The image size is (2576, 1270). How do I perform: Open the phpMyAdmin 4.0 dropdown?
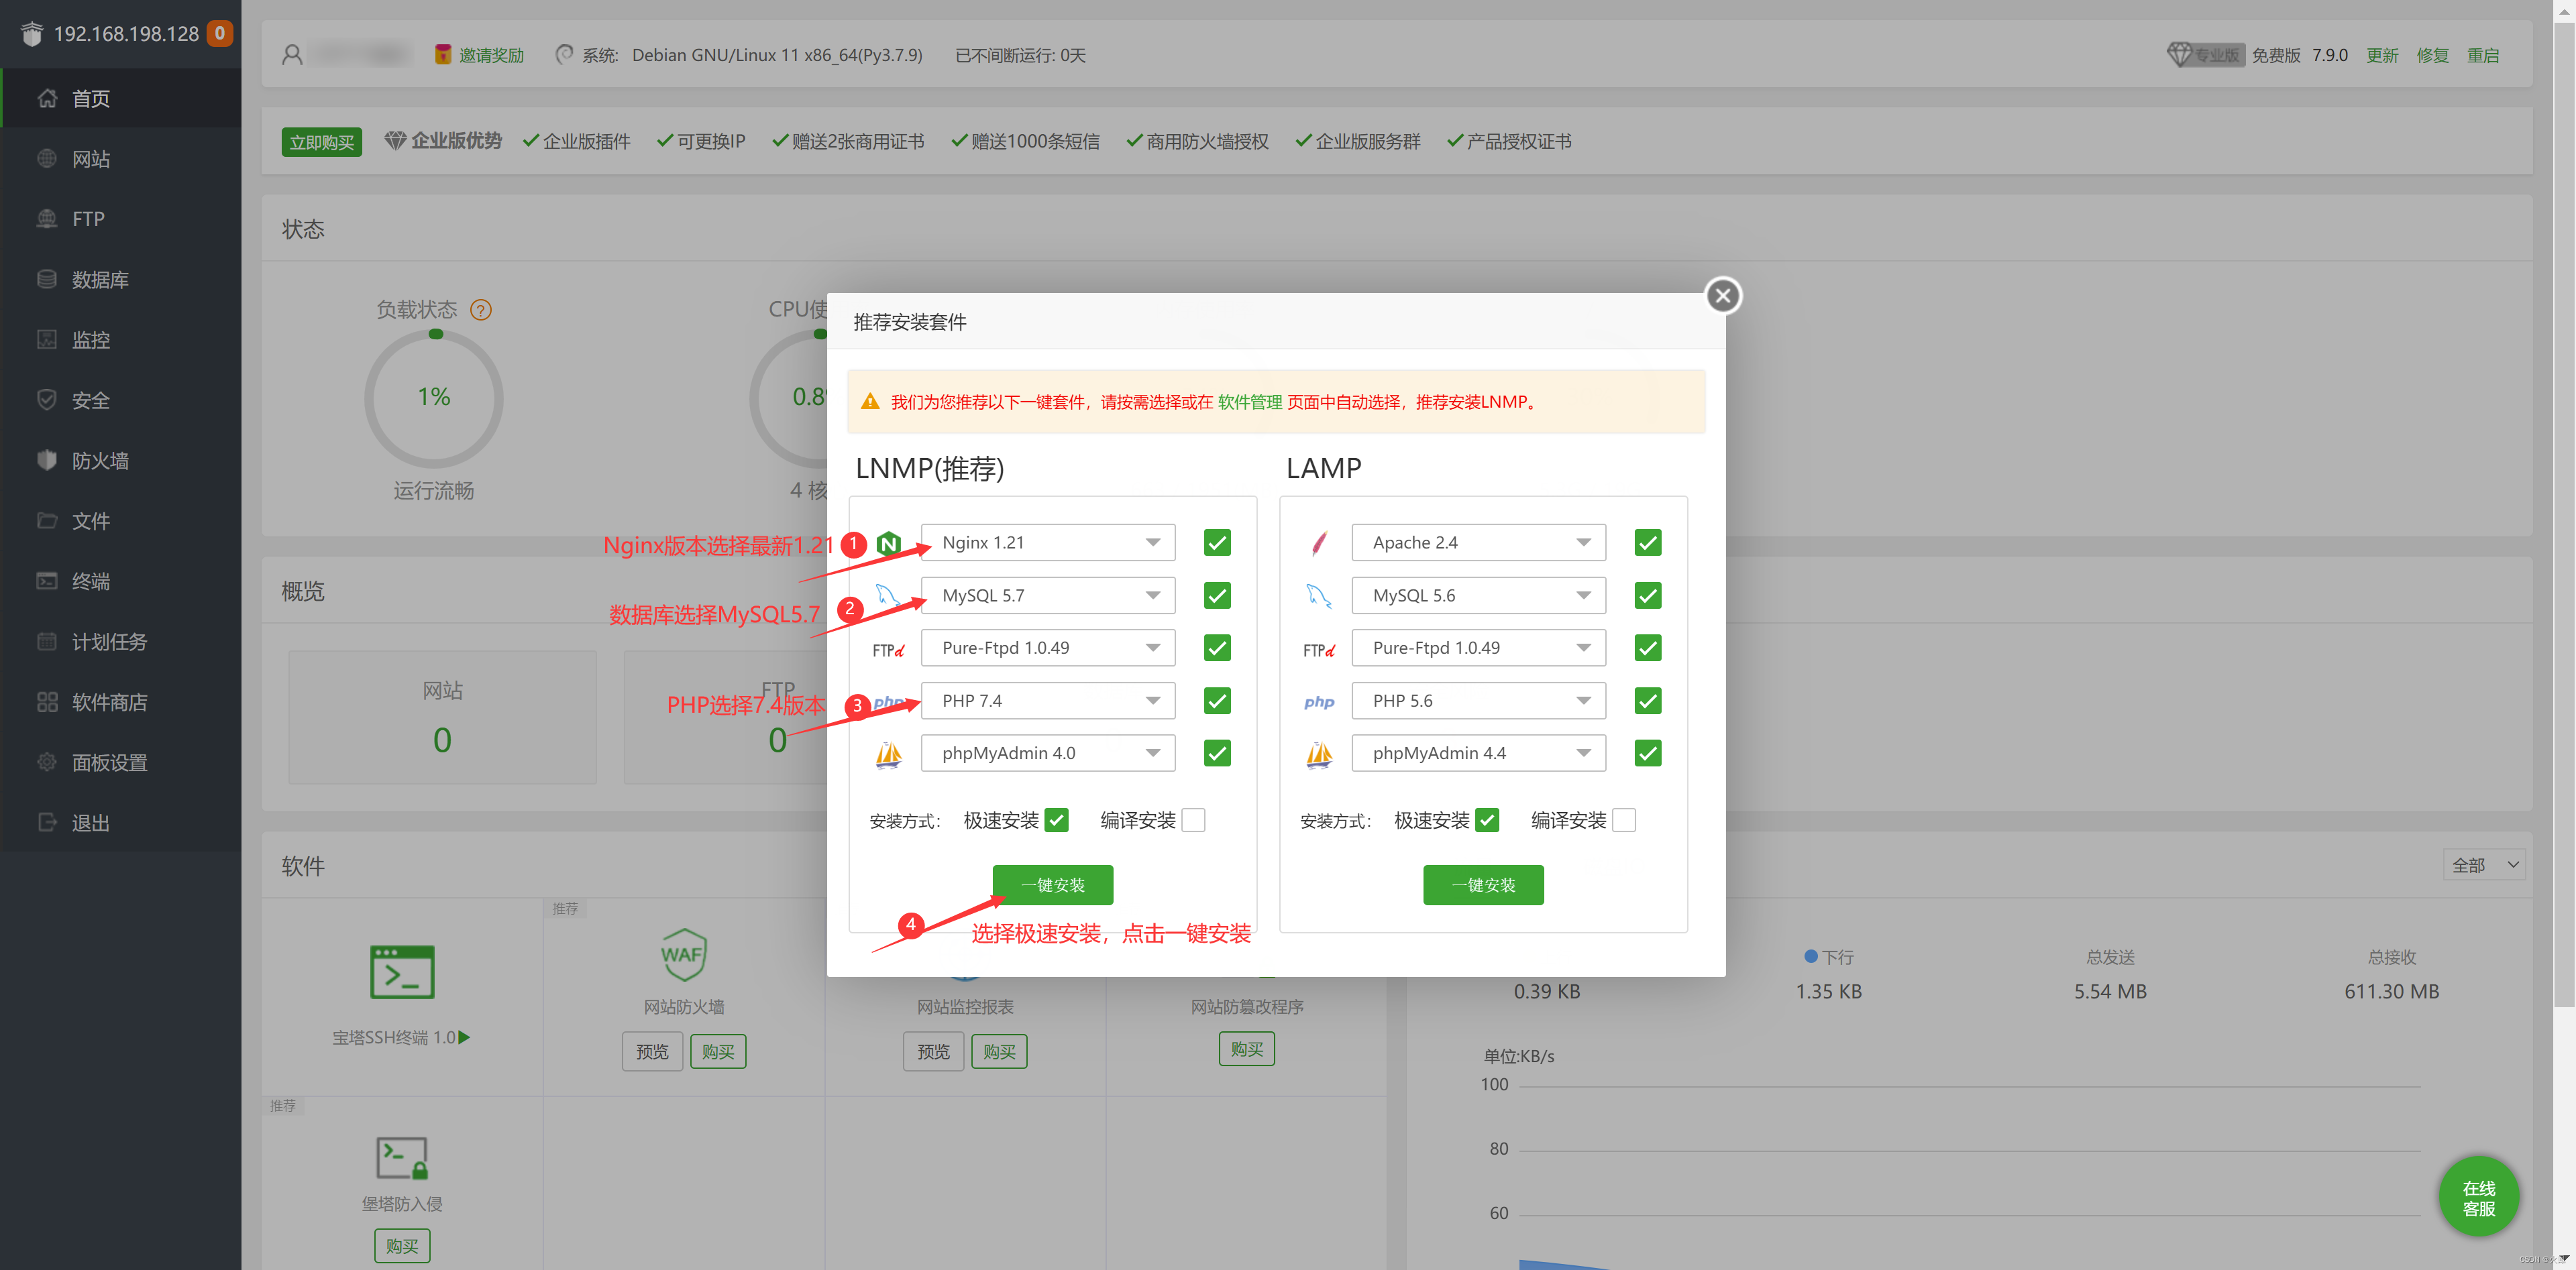click(x=1048, y=754)
